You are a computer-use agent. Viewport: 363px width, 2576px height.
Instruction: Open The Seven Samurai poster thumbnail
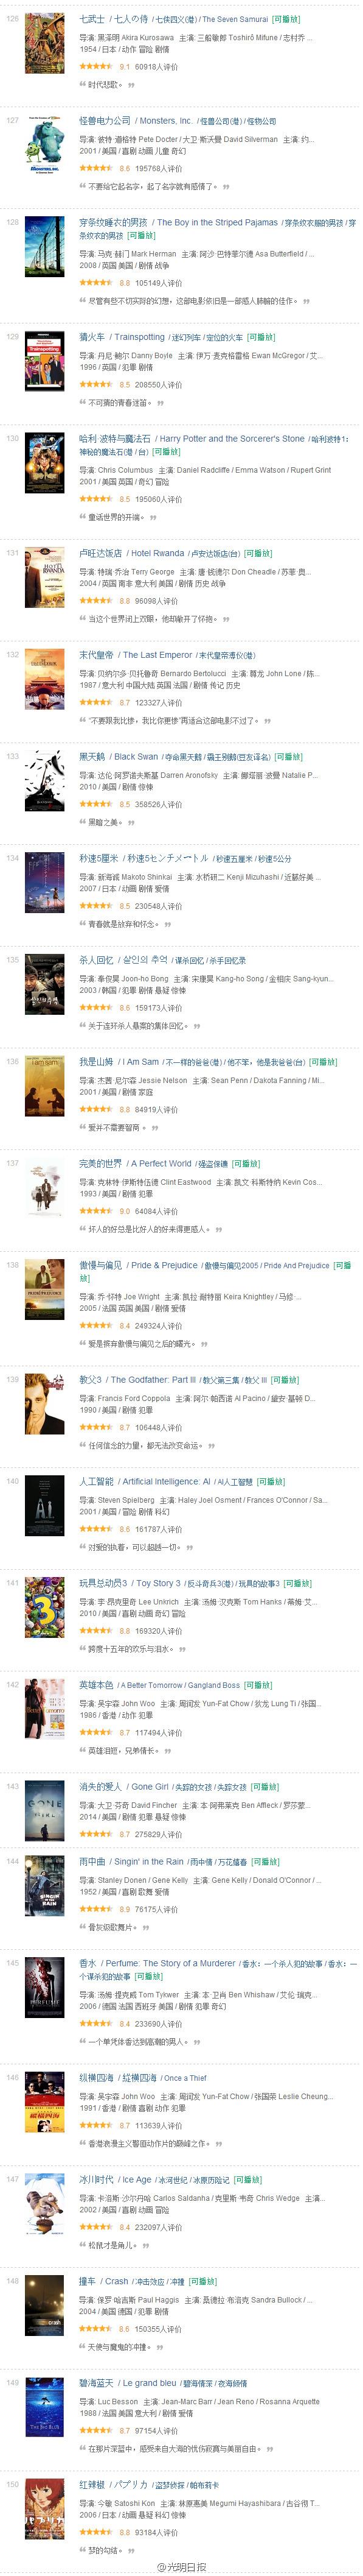pyautogui.click(x=44, y=44)
